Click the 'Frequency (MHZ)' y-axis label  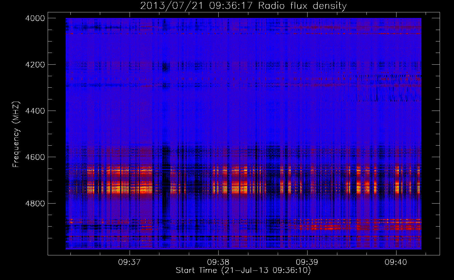[16, 134]
